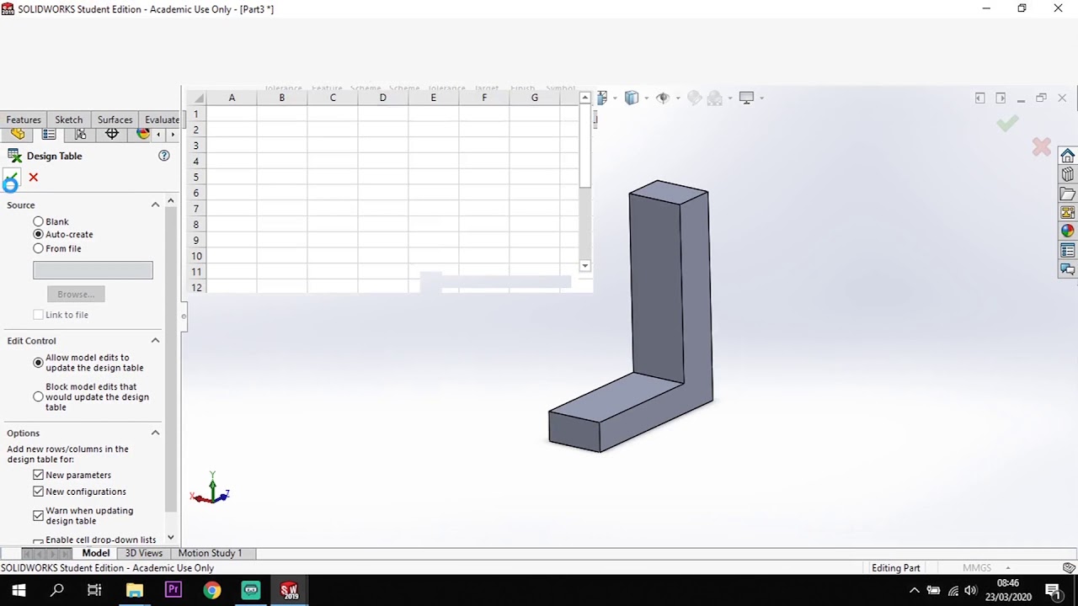Click the Edit Appearance icon

tap(694, 98)
